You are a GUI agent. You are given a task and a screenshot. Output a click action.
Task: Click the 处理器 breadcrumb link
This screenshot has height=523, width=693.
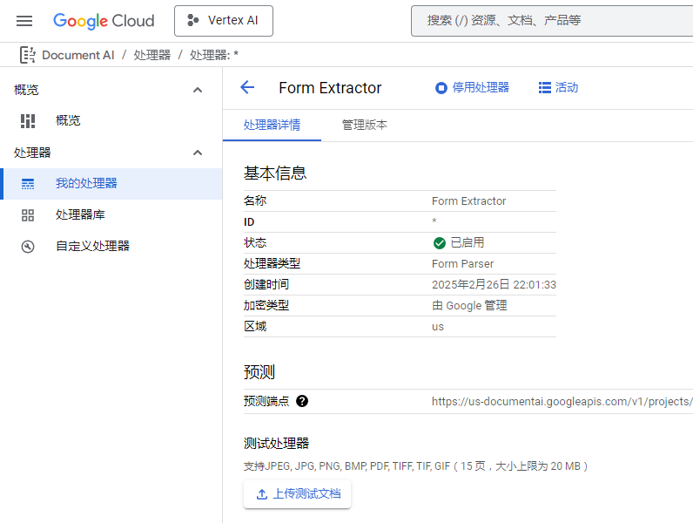tap(151, 55)
